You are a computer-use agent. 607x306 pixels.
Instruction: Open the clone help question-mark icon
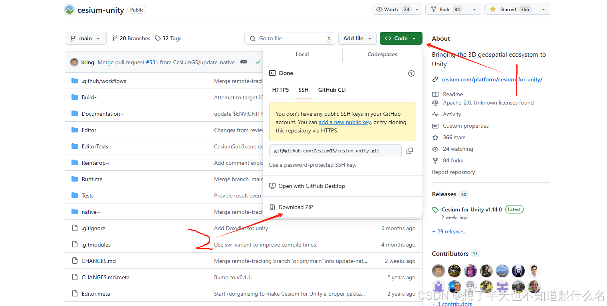pos(411,73)
